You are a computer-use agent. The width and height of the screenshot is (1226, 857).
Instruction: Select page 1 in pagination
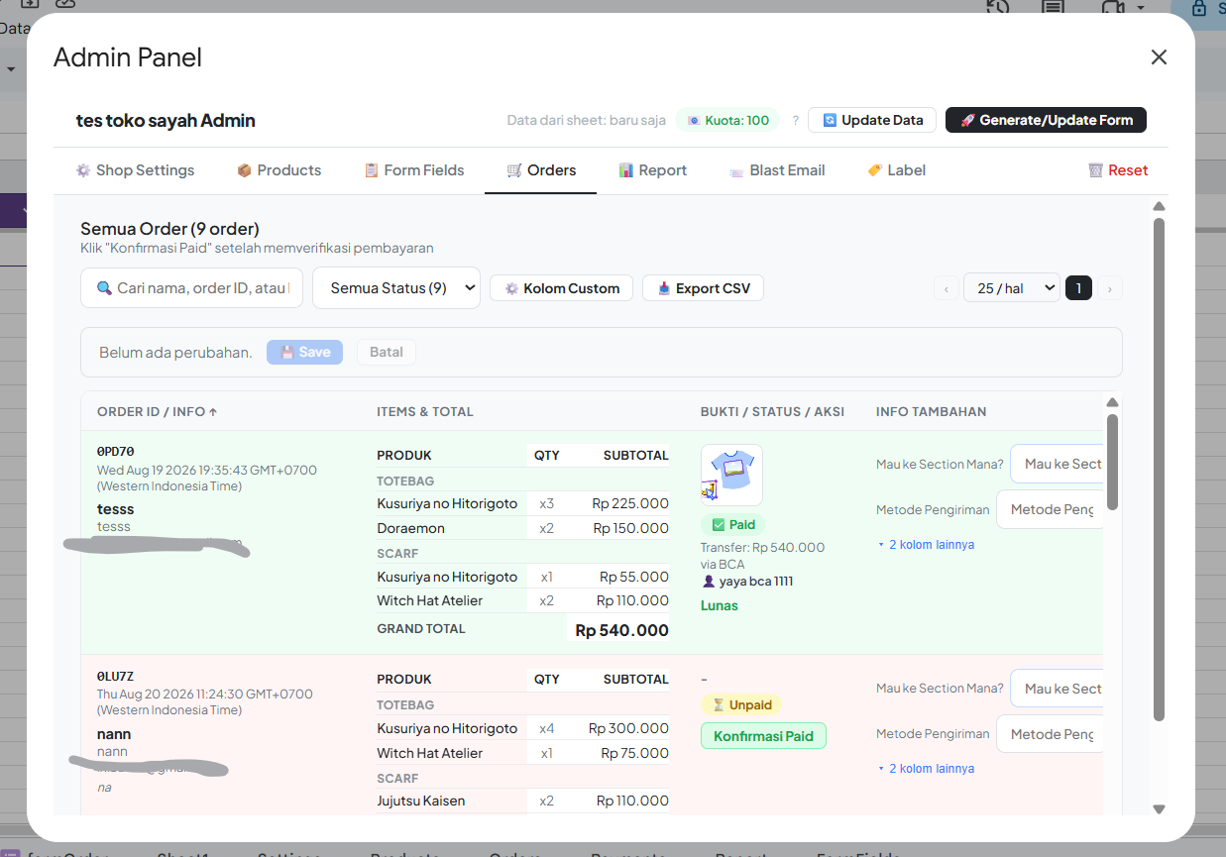point(1078,288)
